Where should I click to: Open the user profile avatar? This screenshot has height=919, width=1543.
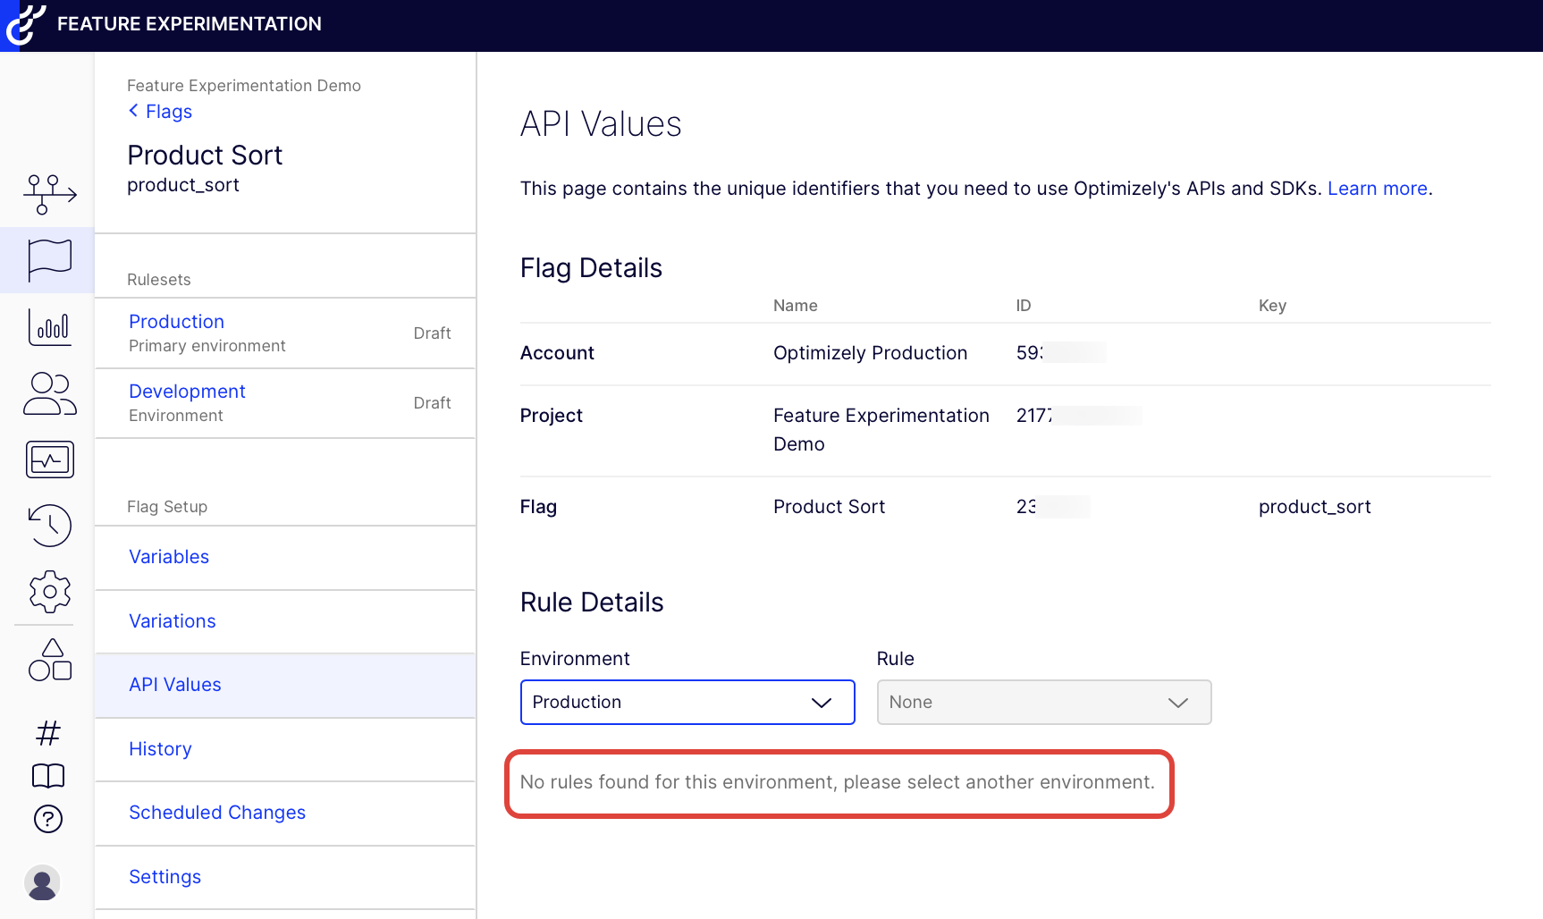click(42, 883)
